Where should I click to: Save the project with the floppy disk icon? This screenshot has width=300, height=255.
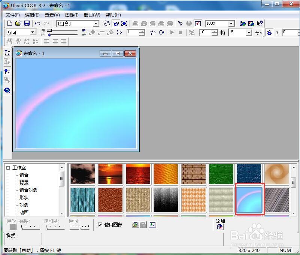(27, 23)
